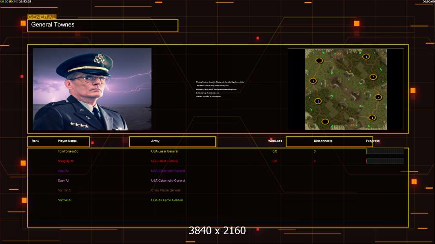Click the Laser Tanks strategy line
The width and height of the screenshot is (435, 244).
212,86
